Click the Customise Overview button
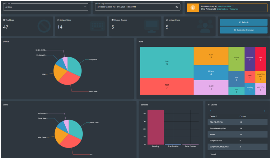The image size is (271, 159). 244,30
